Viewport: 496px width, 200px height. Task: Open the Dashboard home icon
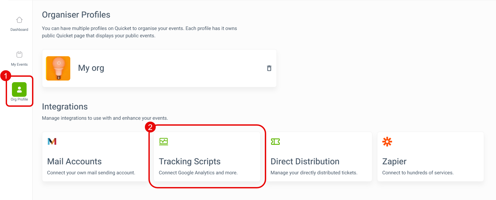[19, 20]
